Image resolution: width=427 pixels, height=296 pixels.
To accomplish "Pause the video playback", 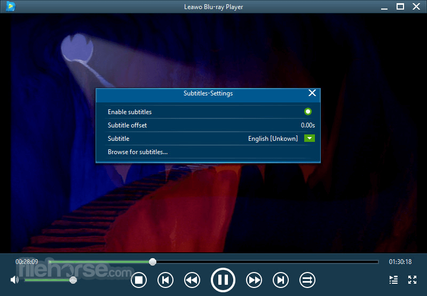I will (223, 280).
